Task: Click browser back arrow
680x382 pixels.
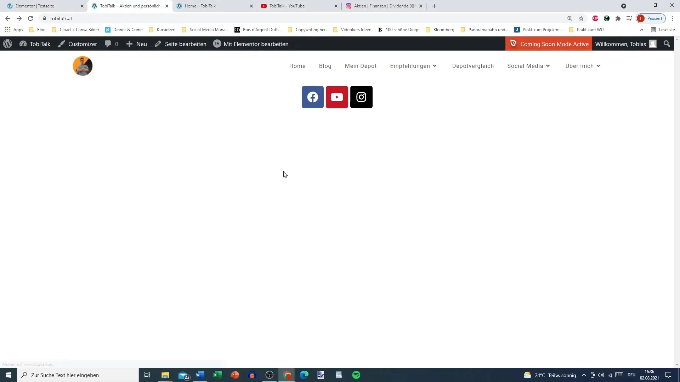Action: click(8, 18)
